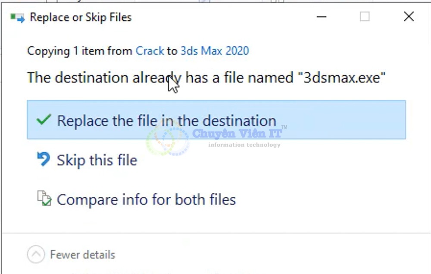
Task: Choose Skip this file
Action: [97, 160]
